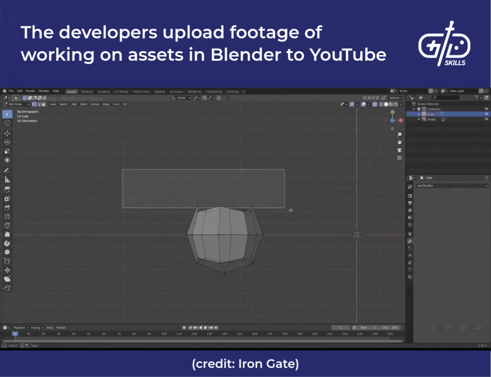The height and width of the screenshot is (377, 491).
Task: Open the Mesh menu
Action: tap(83, 104)
